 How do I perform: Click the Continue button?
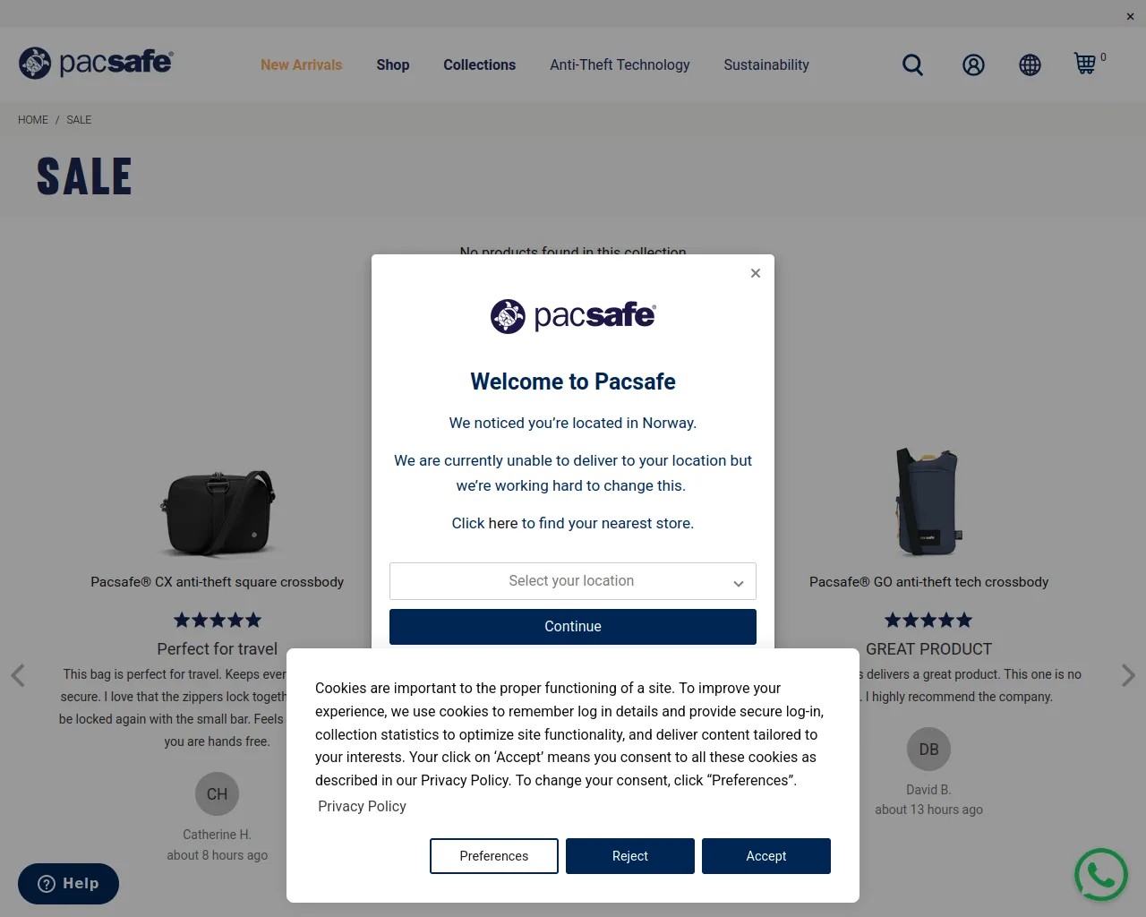[x=573, y=627]
